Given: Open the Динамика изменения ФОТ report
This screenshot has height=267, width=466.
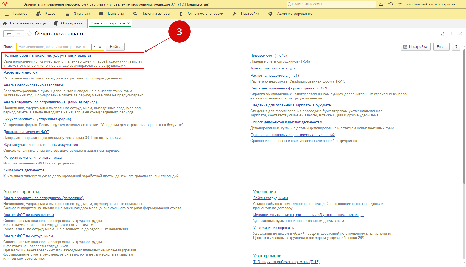Looking at the screenshot, I should point(26,132).
